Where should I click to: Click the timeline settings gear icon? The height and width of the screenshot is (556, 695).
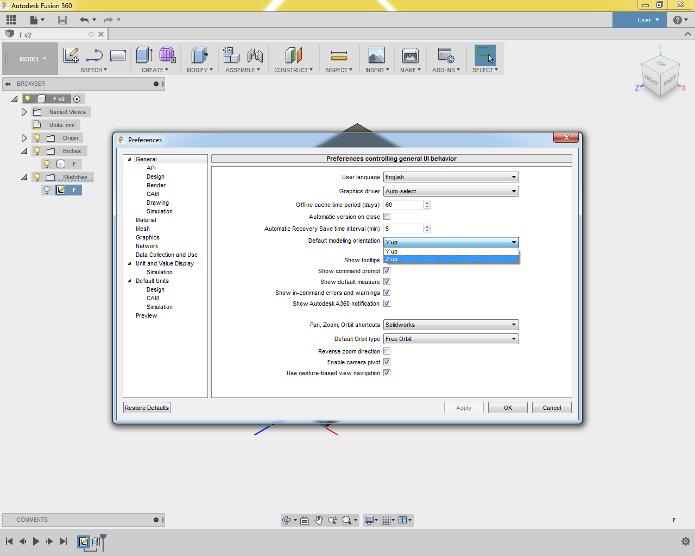click(x=685, y=541)
